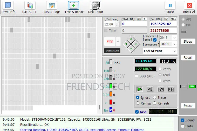The image size is (197, 131).
Task: Click the WR indicator
Action: pyautogui.click(x=184, y=87)
